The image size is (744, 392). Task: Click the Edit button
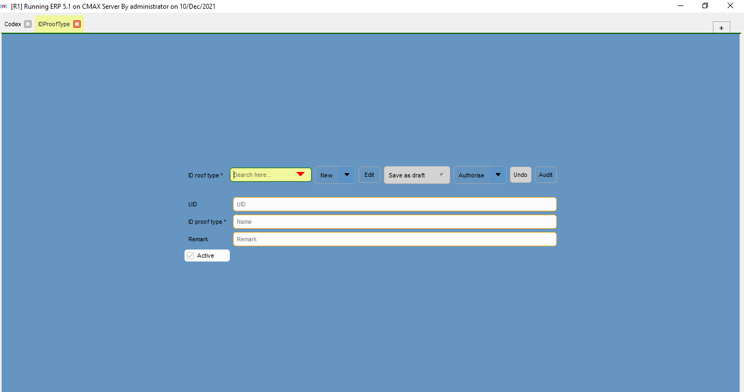click(x=370, y=175)
